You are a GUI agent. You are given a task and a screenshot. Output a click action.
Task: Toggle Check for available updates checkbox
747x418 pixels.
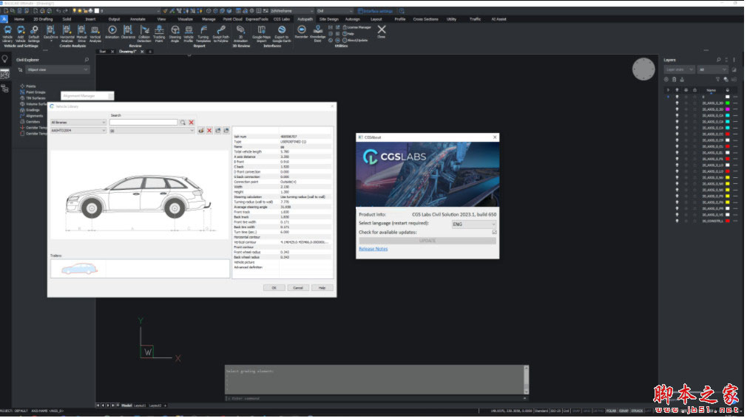point(494,232)
